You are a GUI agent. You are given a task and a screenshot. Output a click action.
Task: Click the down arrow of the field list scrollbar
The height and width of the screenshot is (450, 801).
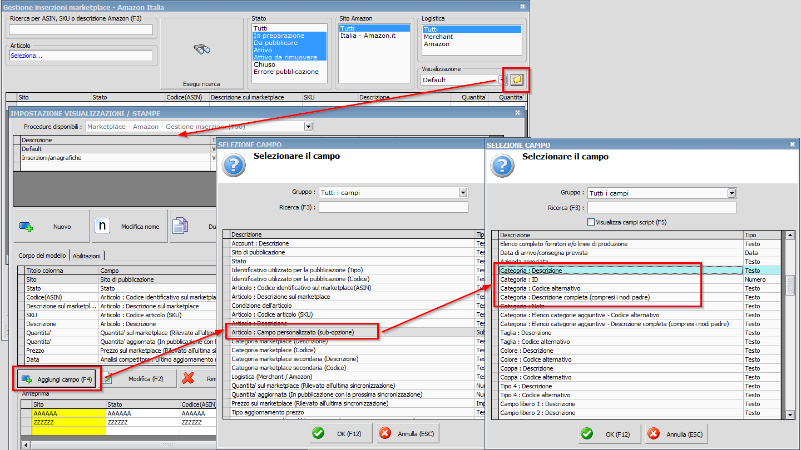(x=790, y=415)
